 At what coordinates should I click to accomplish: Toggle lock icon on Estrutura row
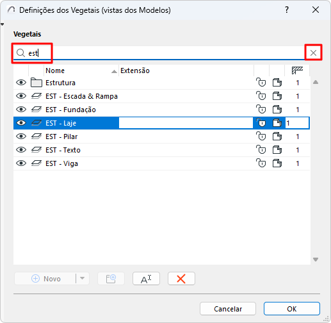pyautogui.click(x=261, y=83)
